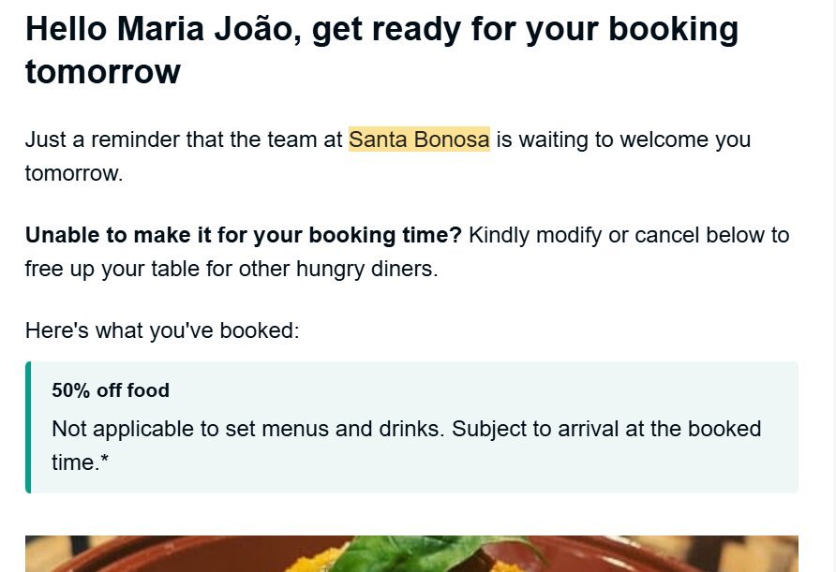The image size is (836, 572).
Task: Select the "50% off food" offer title
Action: coord(111,390)
